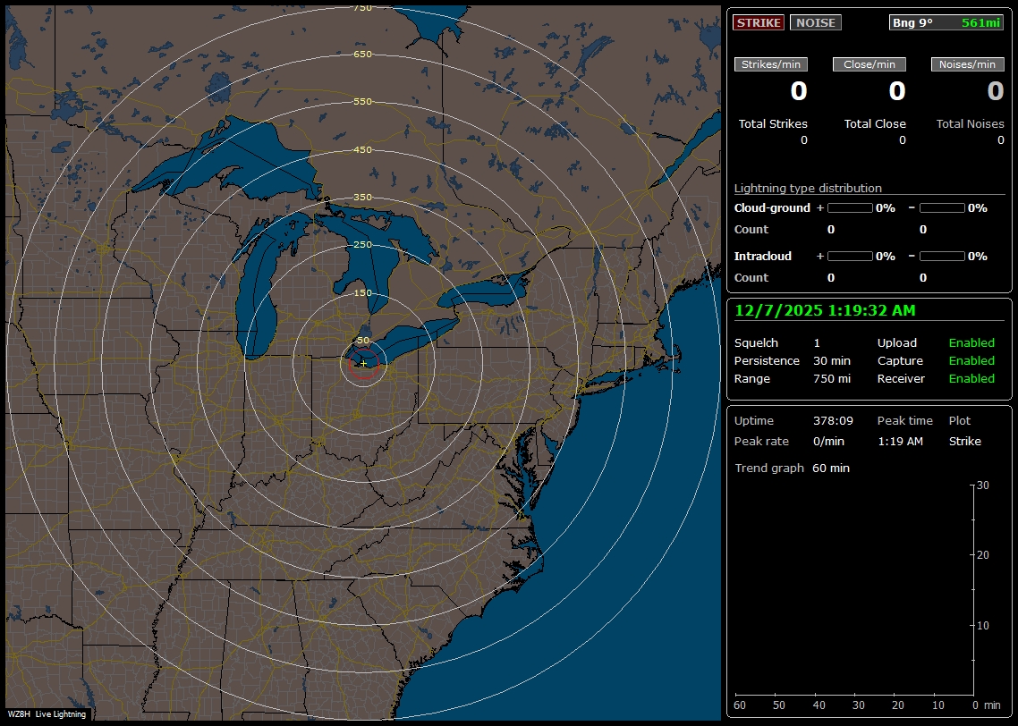The image size is (1018, 726).
Task: Toggle the Receiver Enabled status
Action: 971,378
